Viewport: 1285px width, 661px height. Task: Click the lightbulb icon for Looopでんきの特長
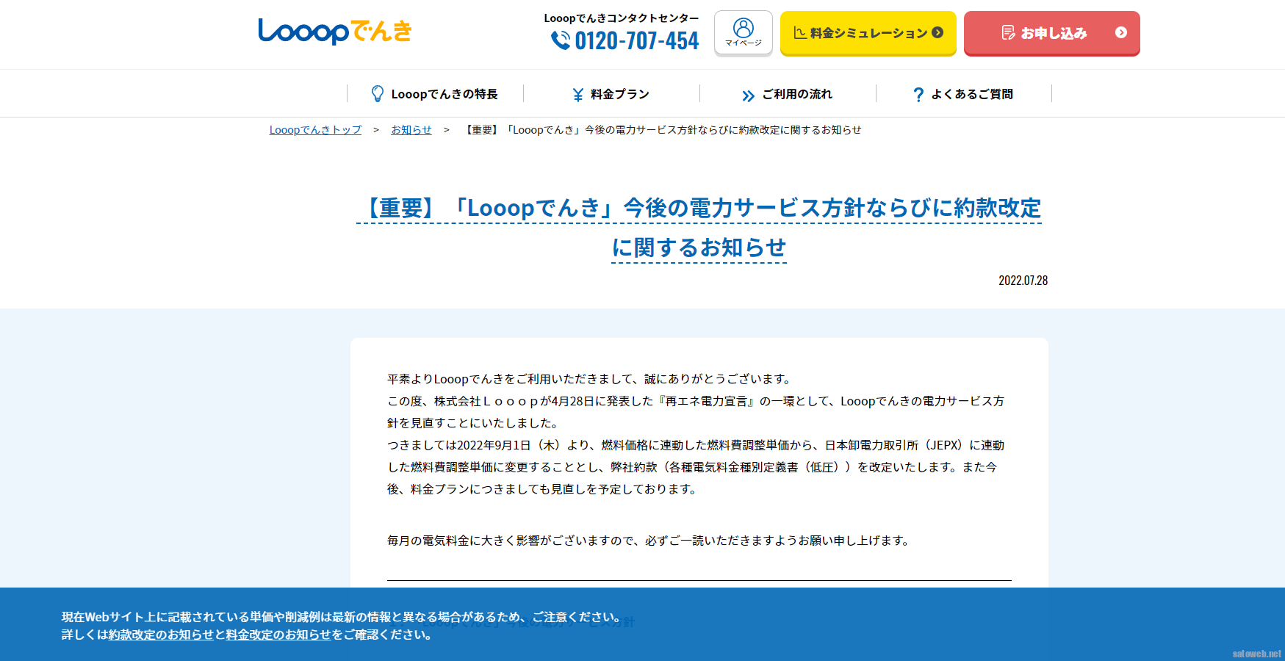pos(378,93)
